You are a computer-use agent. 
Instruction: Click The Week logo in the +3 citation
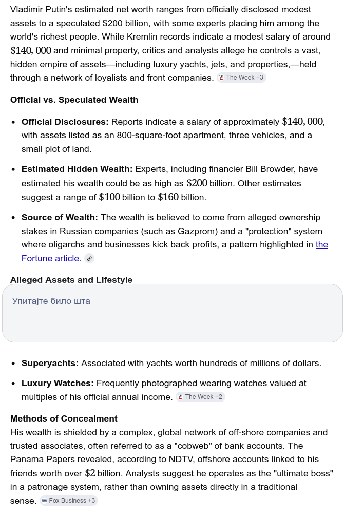221,78
